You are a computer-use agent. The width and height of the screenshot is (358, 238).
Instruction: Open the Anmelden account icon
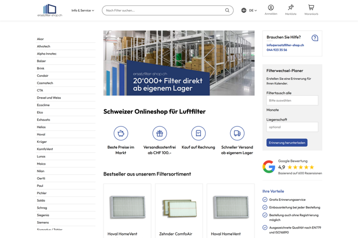[271, 8]
